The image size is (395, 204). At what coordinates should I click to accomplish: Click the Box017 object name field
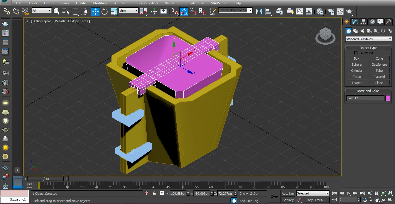365,98
